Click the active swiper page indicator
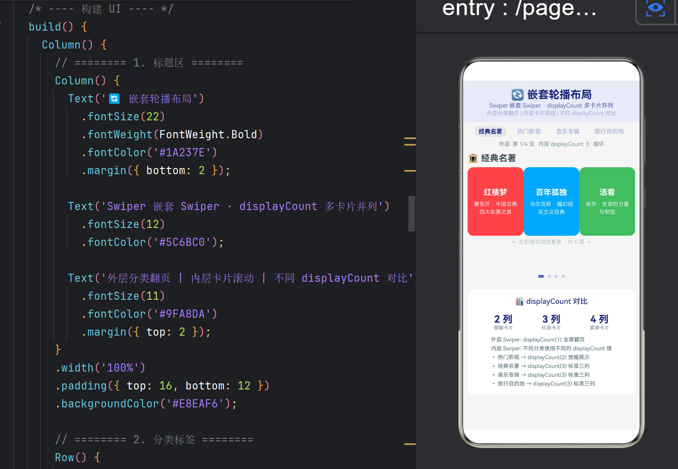678x469 pixels. 541,277
